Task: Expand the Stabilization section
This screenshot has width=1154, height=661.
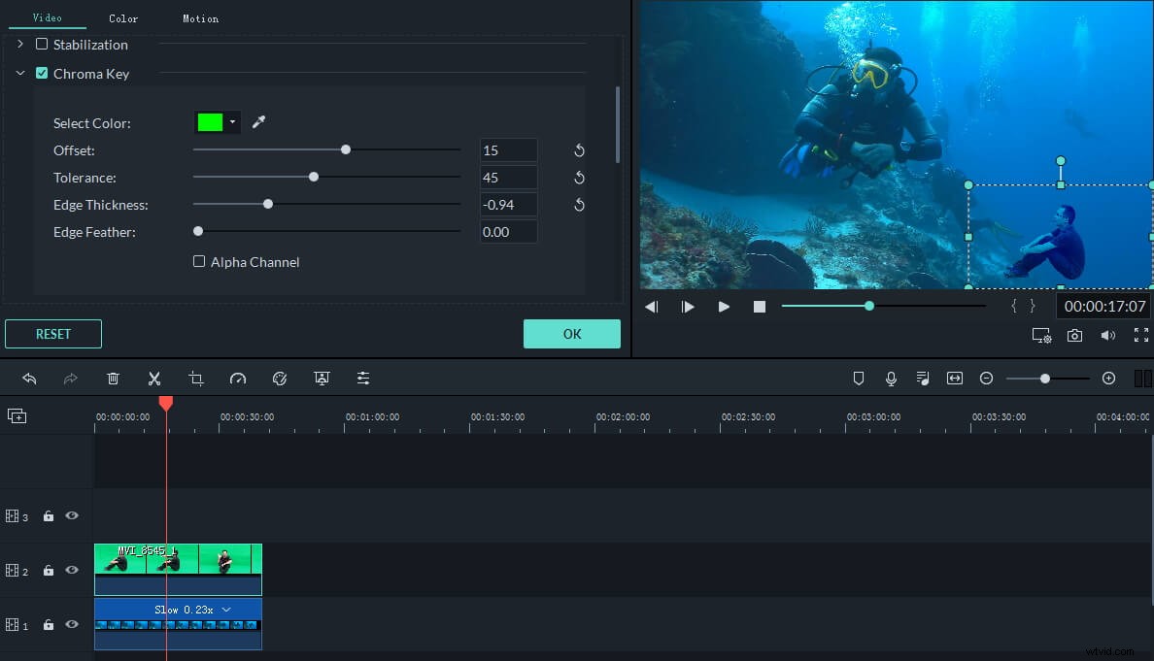Action: [x=19, y=44]
